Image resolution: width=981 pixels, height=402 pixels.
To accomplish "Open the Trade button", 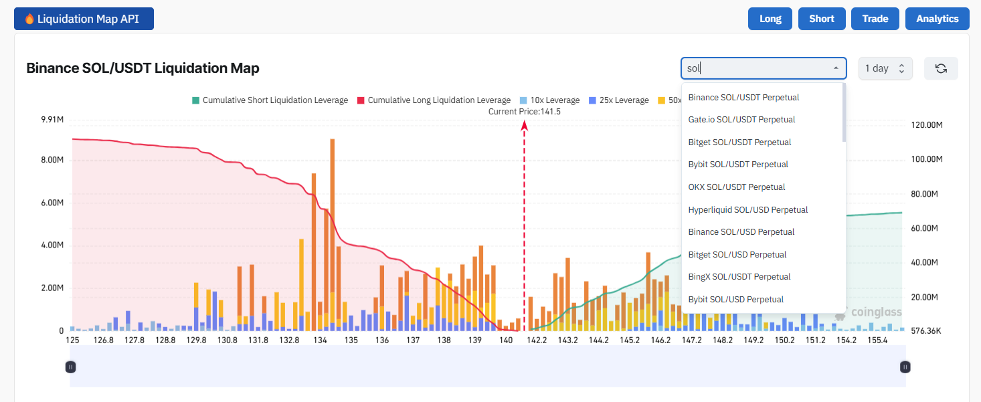I will coord(875,19).
